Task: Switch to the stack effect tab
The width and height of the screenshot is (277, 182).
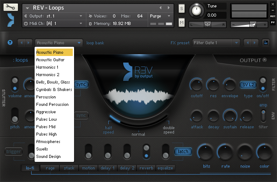Action: pyautogui.click(x=69, y=168)
